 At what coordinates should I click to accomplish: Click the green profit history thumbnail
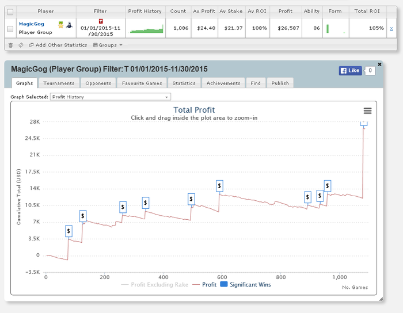click(x=146, y=29)
